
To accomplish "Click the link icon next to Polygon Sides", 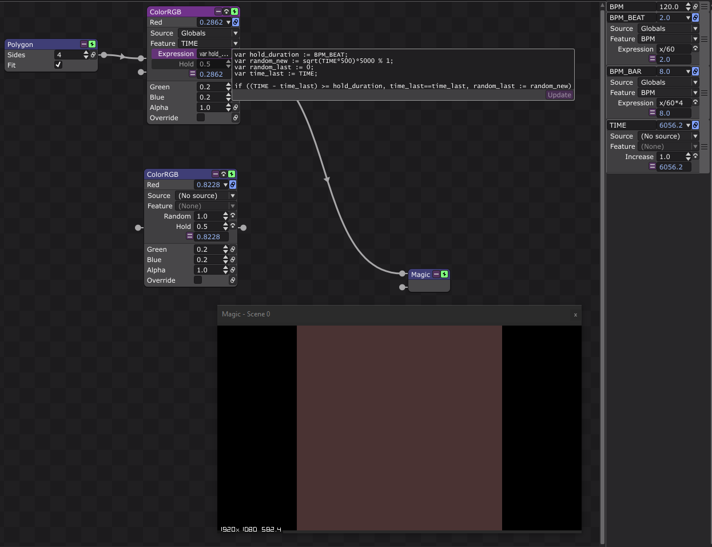I will [x=93, y=55].
